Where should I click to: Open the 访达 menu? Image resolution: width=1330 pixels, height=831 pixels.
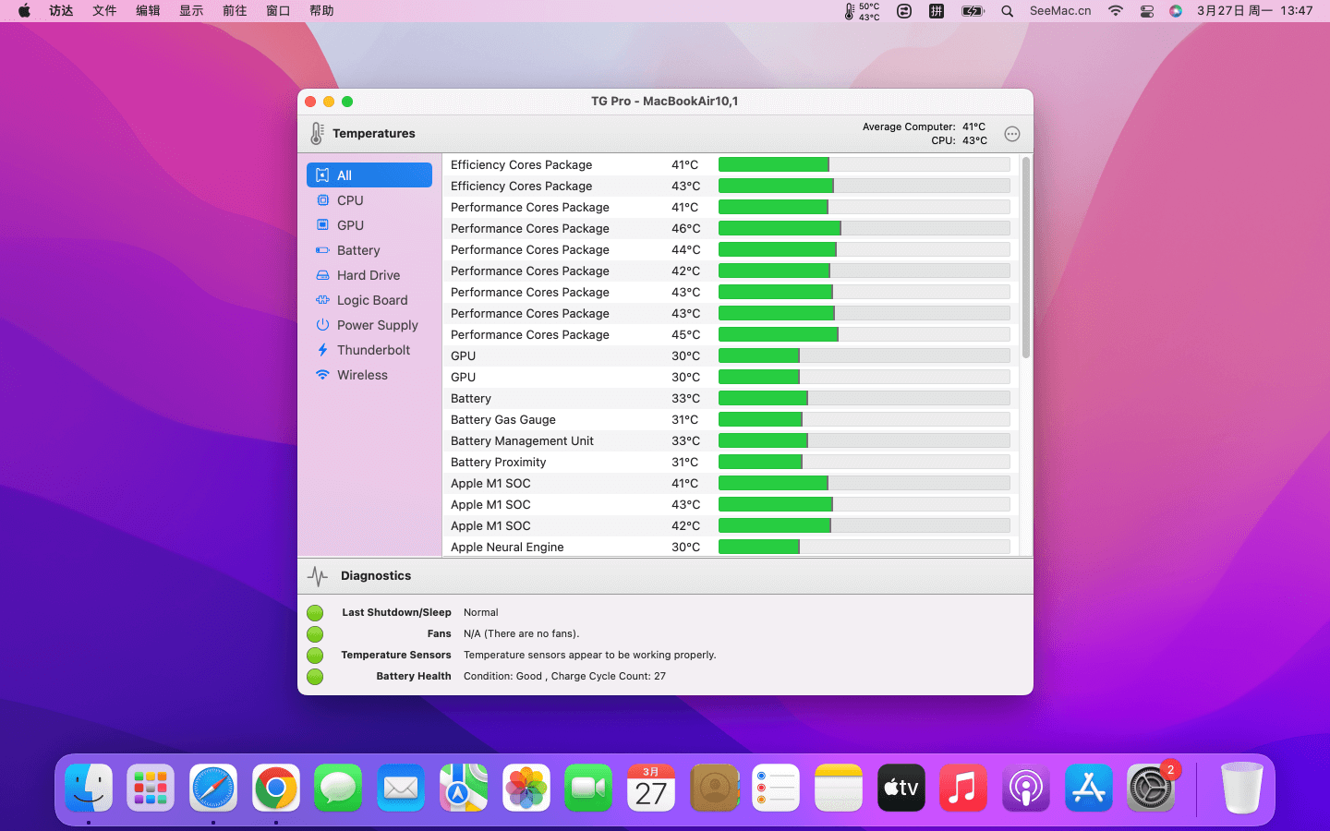coord(61,11)
